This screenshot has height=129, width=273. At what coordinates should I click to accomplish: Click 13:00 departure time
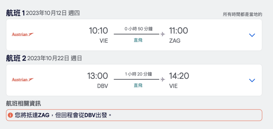point(97,76)
